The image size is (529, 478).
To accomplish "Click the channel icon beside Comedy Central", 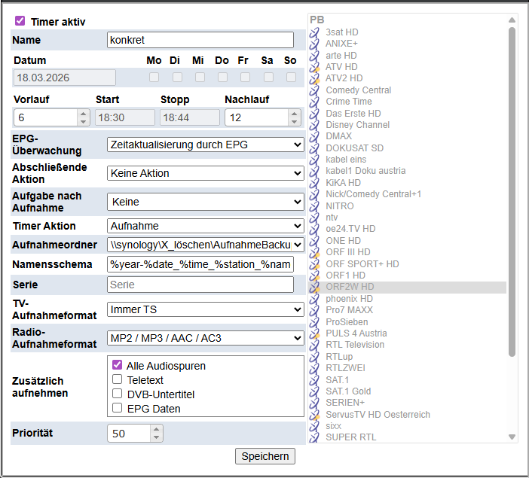I will coord(315,90).
